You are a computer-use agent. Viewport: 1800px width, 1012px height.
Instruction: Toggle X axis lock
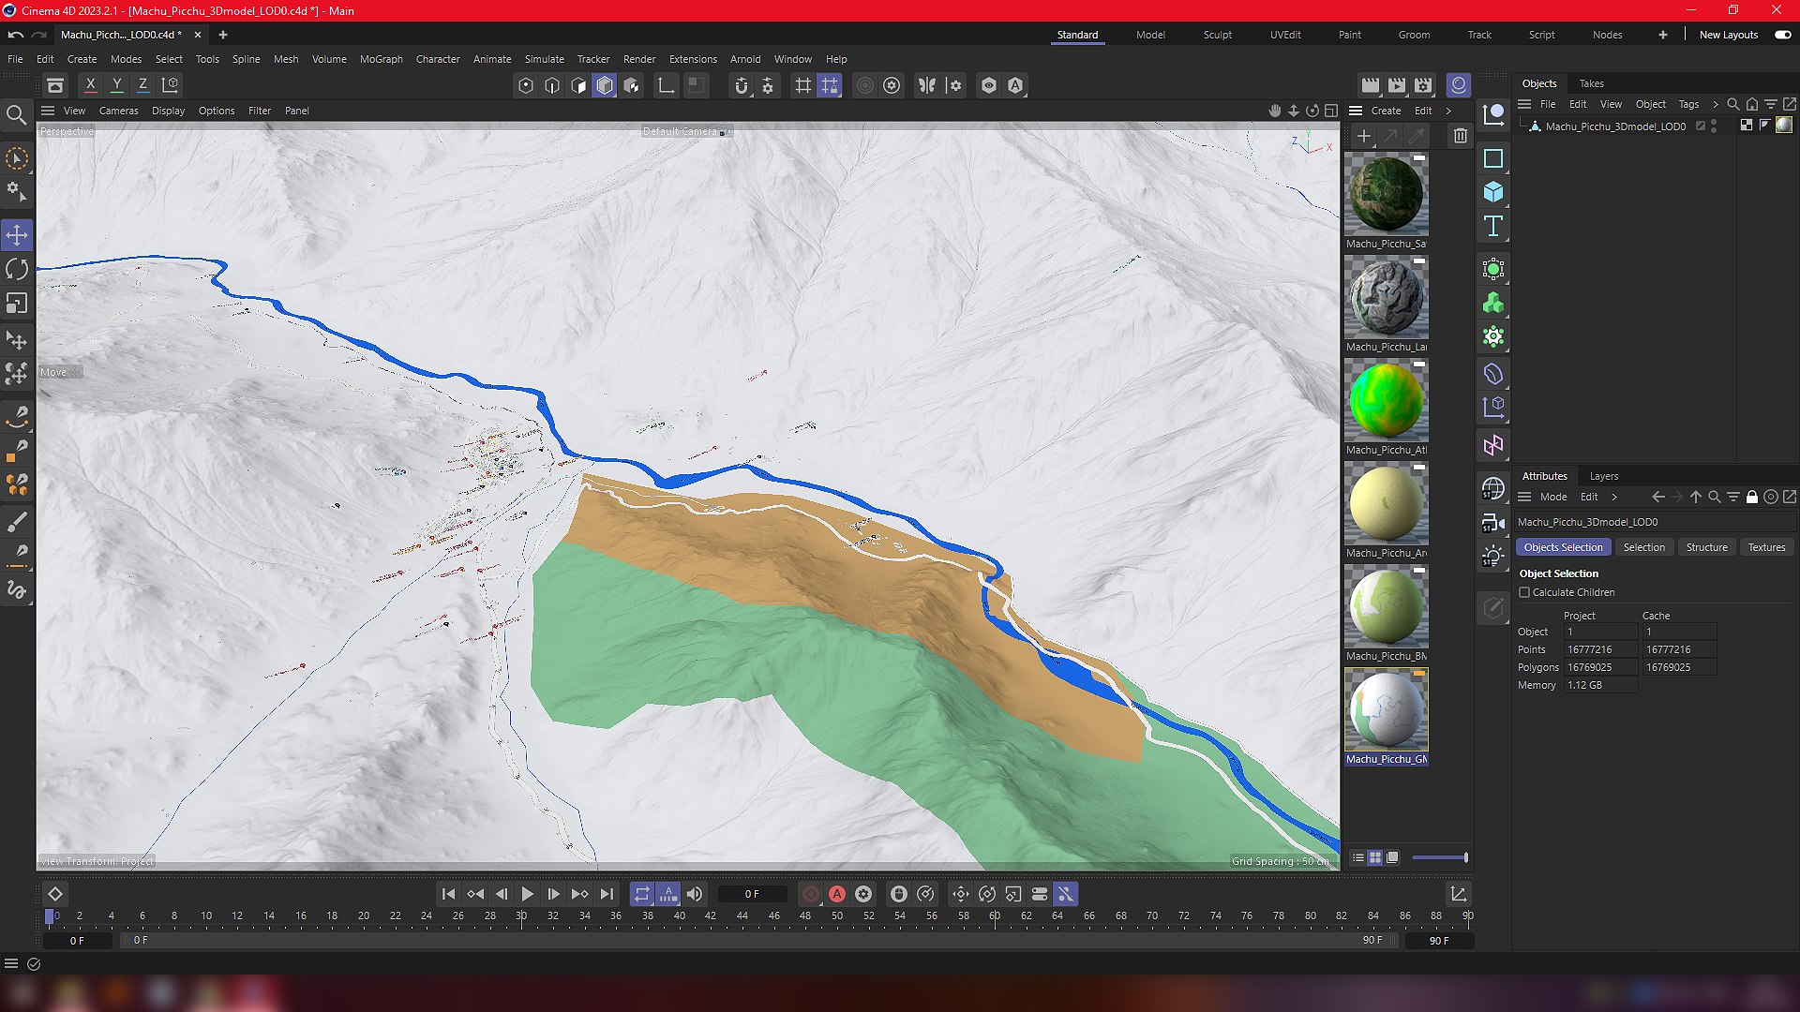90,84
